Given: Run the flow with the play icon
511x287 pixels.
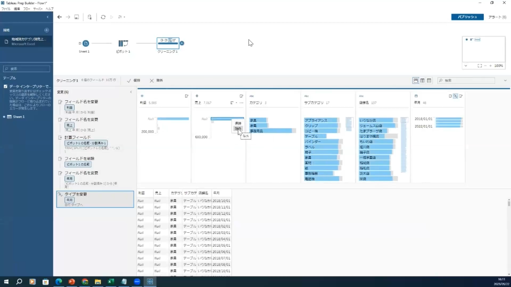Looking at the screenshot, I should coord(112,17).
